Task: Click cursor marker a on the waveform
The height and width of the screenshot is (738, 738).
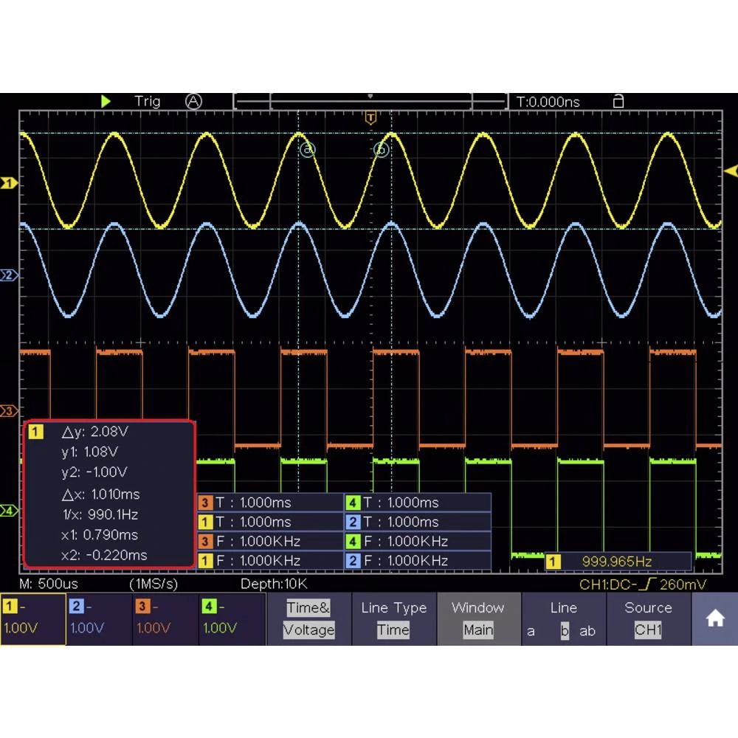Action: [307, 149]
